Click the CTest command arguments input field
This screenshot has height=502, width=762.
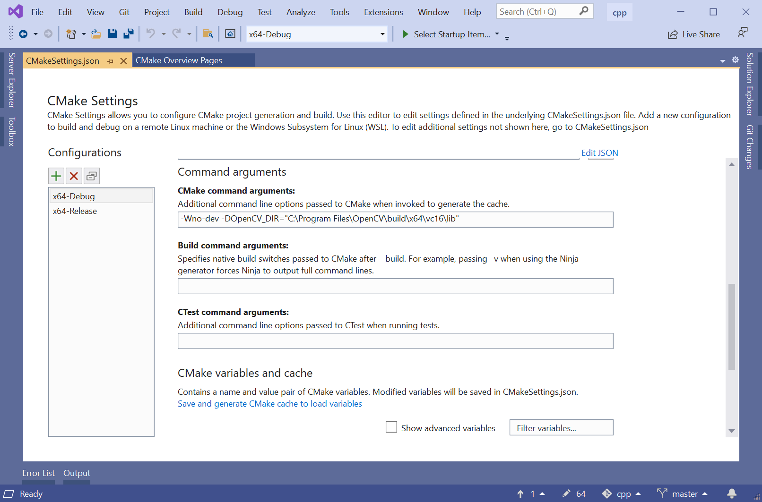point(395,340)
